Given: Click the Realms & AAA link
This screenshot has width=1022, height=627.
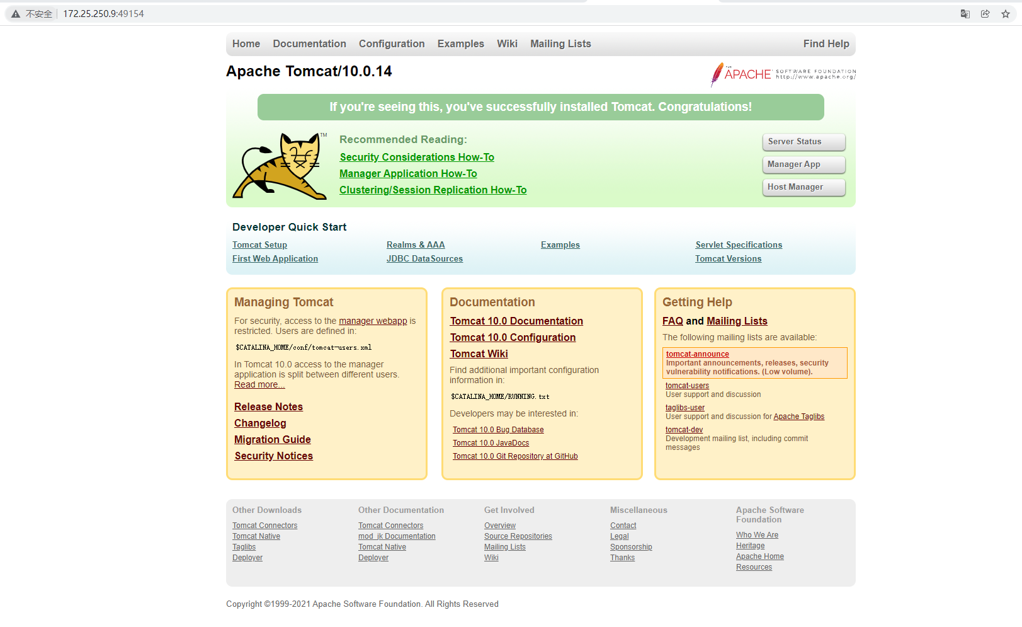Looking at the screenshot, I should click(x=416, y=245).
